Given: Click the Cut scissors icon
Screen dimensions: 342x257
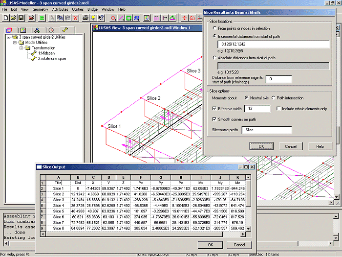Looking at the screenshot, I should [52, 18].
